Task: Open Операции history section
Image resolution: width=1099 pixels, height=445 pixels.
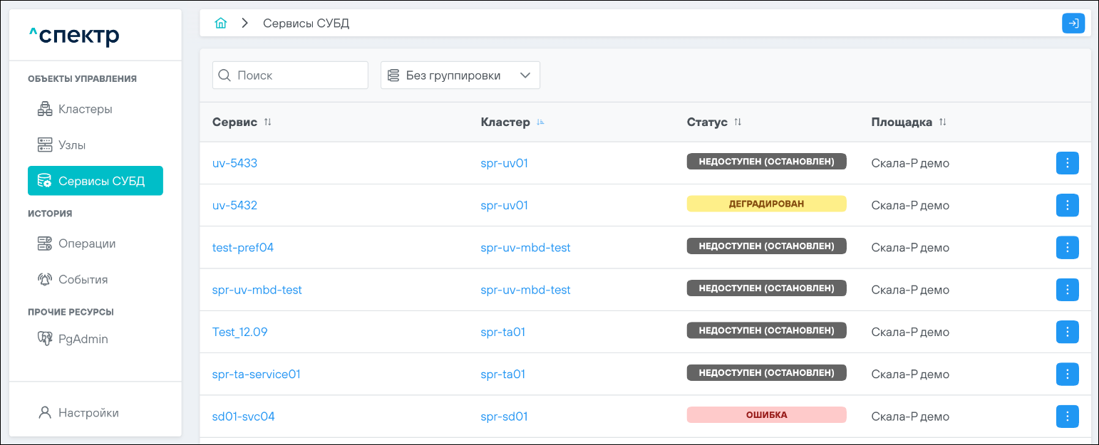Action: 86,244
